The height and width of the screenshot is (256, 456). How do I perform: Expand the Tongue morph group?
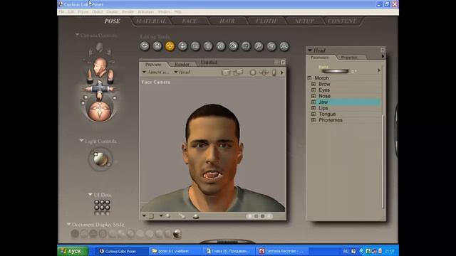coord(313,114)
